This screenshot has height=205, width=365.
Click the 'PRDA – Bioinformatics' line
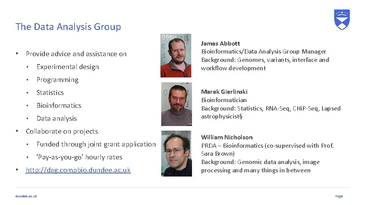coord(267,146)
